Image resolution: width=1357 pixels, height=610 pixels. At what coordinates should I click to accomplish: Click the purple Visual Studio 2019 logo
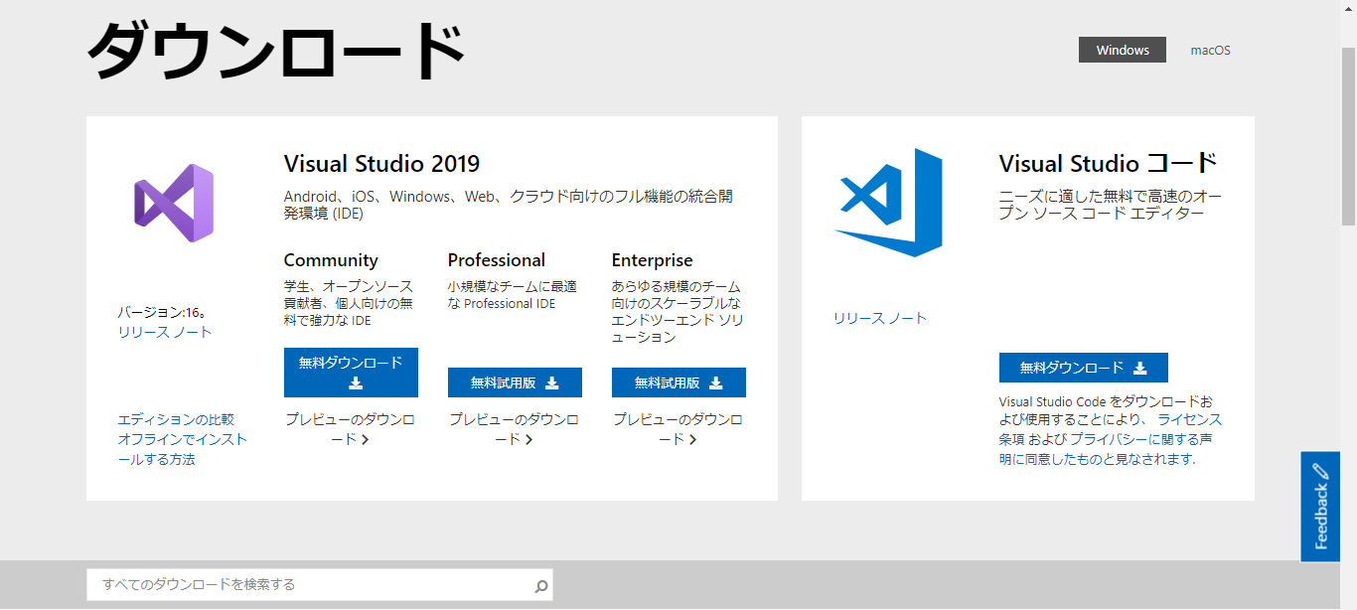(175, 203)
